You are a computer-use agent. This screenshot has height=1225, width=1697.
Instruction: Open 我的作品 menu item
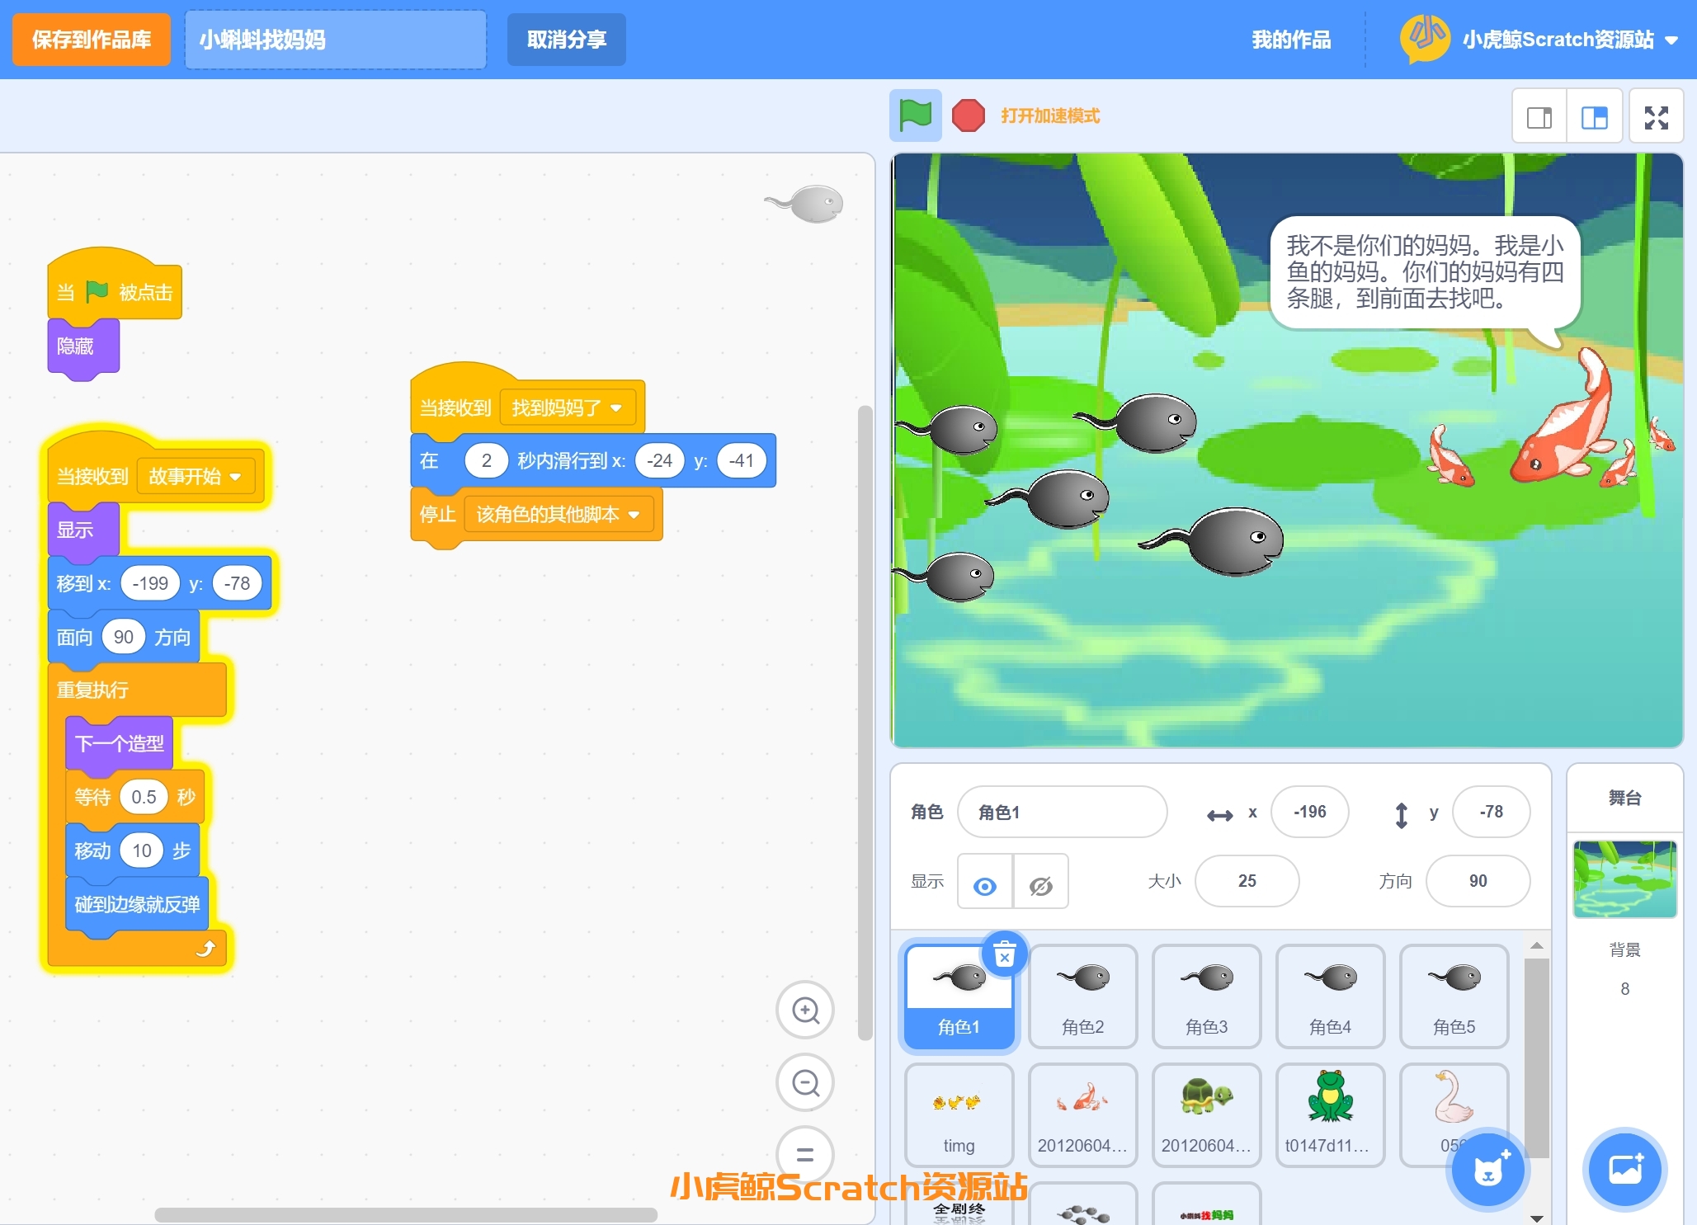click(1291, 40)
